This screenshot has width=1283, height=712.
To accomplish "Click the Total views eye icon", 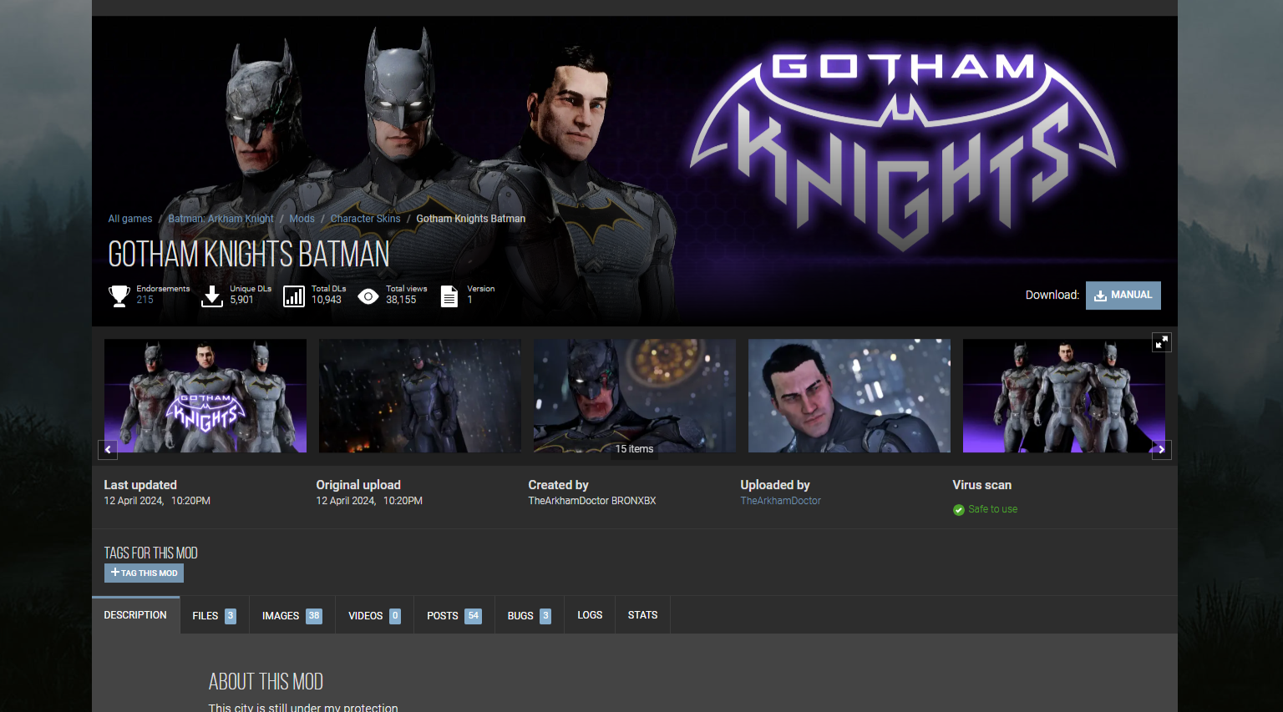I will point(368,295).
